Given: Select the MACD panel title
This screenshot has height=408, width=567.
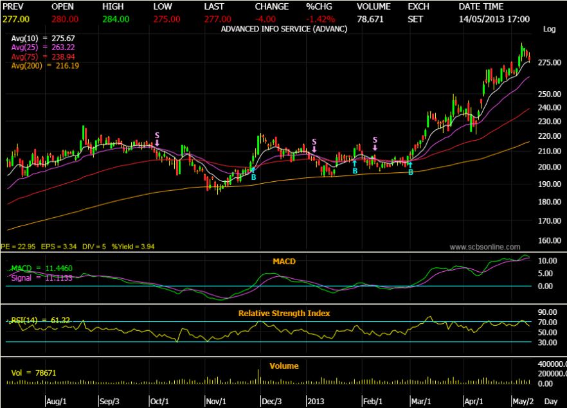Looking at the screenshot, I should click(x=283, y=261).
